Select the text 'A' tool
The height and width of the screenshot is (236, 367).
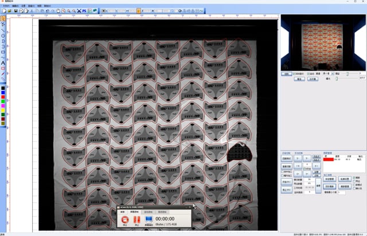pyautogui.click(x=3, y=63)
